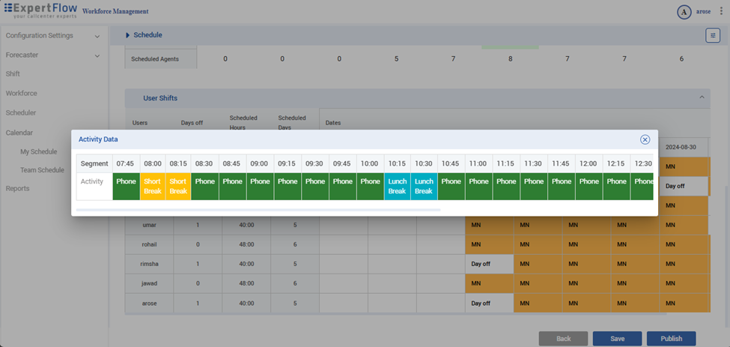Viewport: 730px width, 347px height.
Task: Open the three-dot menu next to arose
Action: pos(721,12)
